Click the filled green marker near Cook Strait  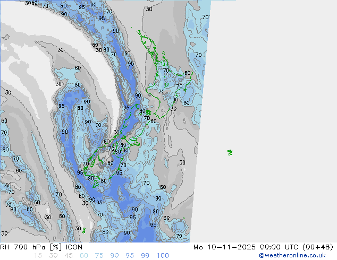tap(148, 112)
